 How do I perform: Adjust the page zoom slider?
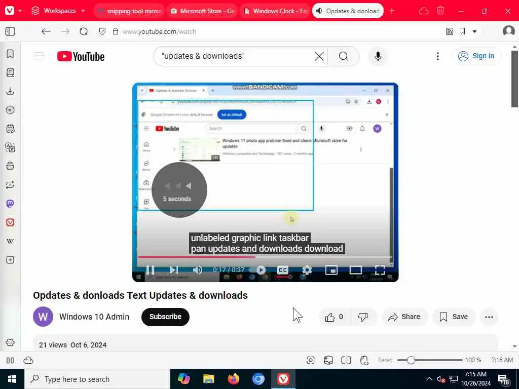pos(430,360)
